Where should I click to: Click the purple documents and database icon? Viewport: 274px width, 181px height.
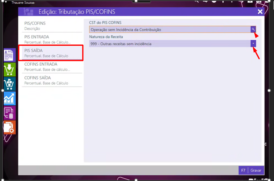pyautogui.click(x=9, y=113)
